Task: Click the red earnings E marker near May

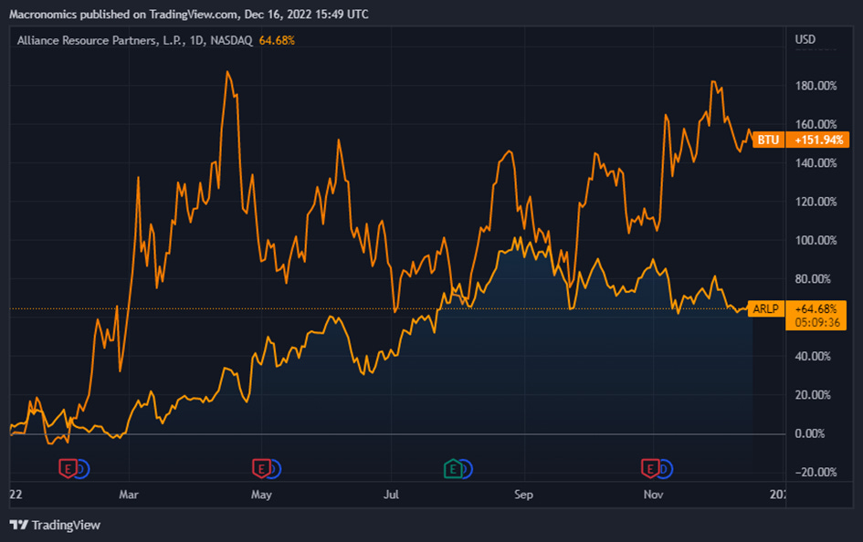Action: [x=261, y=468]
